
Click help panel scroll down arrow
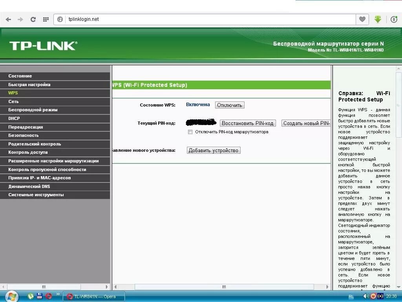pos(398,287)
